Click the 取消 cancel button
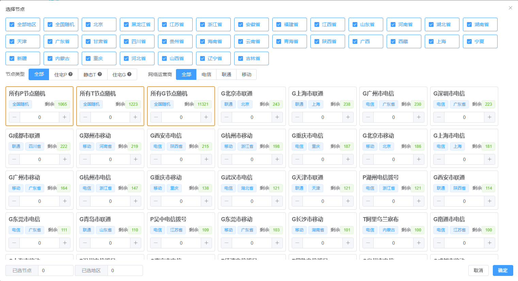The width and height of the screenshot is (518, 281). 478,270
